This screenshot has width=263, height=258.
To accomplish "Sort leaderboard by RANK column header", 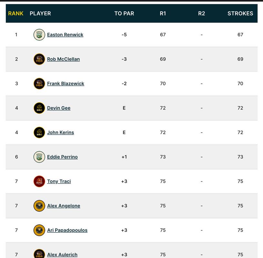I will tap(16, 13).
